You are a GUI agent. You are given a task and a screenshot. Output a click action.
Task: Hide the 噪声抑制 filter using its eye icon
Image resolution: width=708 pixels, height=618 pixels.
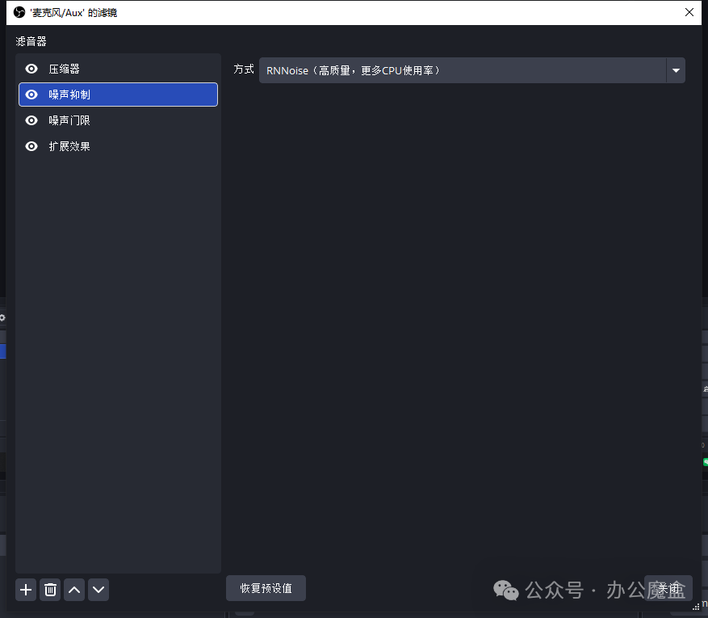(x=31, y=95)
